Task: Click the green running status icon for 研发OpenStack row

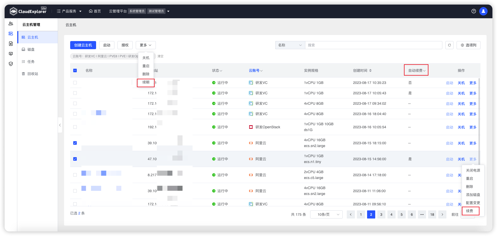Action: pyautogui.click(x=214, y=127)
